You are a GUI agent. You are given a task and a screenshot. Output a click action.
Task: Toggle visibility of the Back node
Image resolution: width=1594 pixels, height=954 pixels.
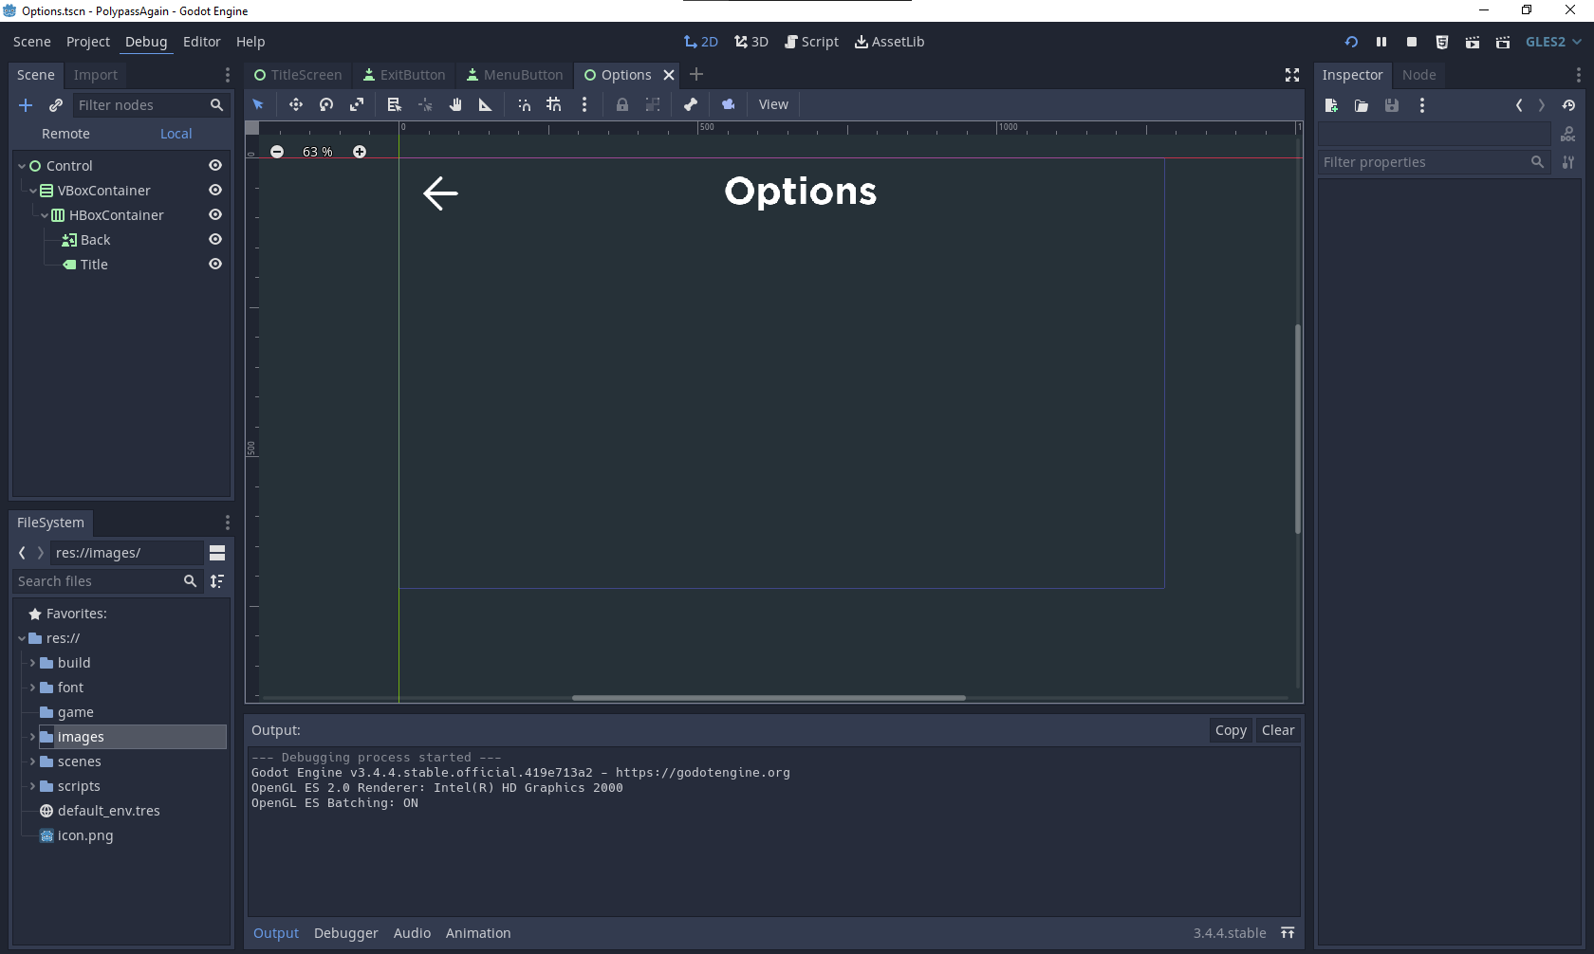[214, 239]
